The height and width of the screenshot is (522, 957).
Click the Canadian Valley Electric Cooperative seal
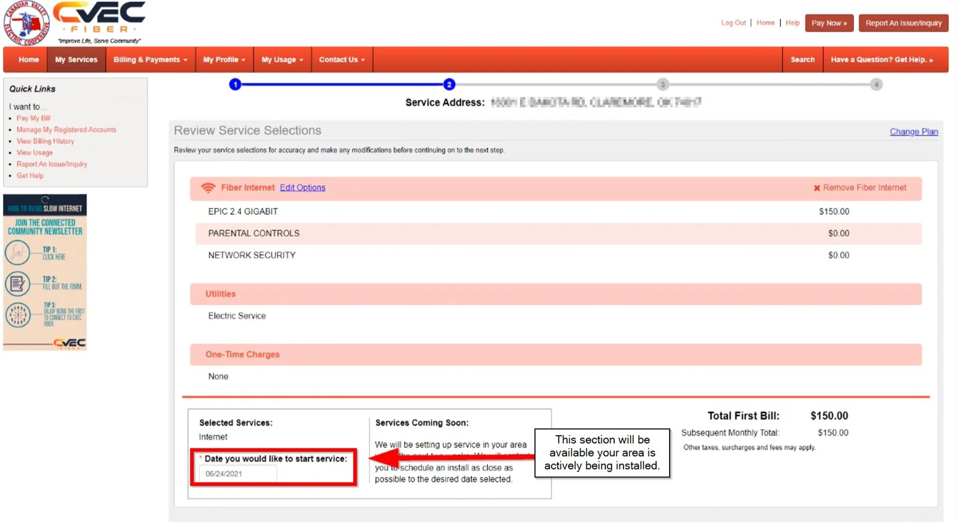26,23
